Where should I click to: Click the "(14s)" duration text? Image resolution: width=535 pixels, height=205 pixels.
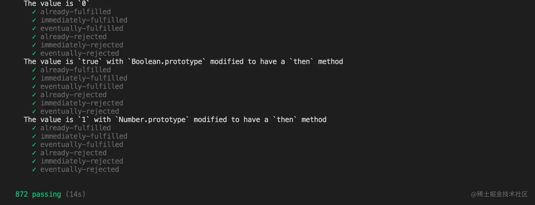[75, 194]
